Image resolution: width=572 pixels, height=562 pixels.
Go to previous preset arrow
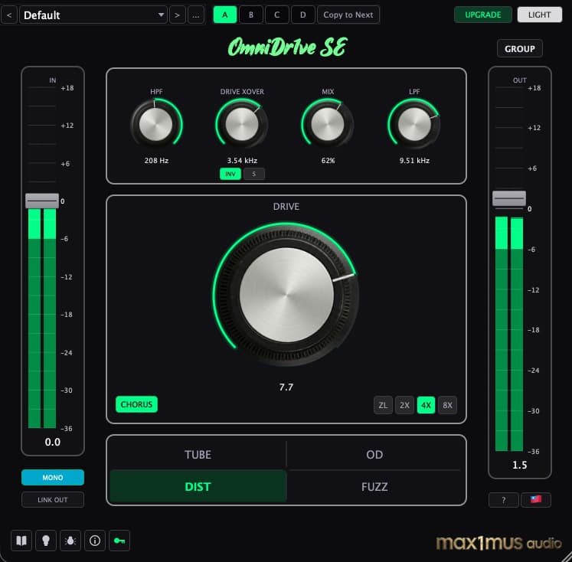click(x=9, y=15)
